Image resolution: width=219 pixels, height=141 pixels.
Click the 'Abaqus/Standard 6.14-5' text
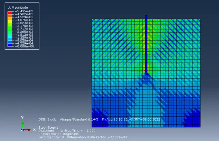pos(79,119)
